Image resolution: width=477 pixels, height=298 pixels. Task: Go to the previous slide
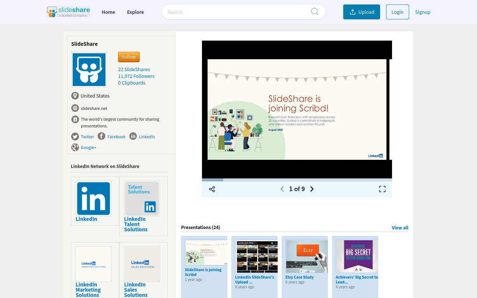(x=282, y=189)
